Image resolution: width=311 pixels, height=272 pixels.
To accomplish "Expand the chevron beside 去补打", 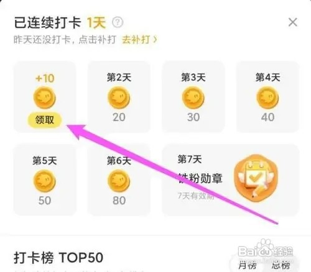I will tap(155, 39).
